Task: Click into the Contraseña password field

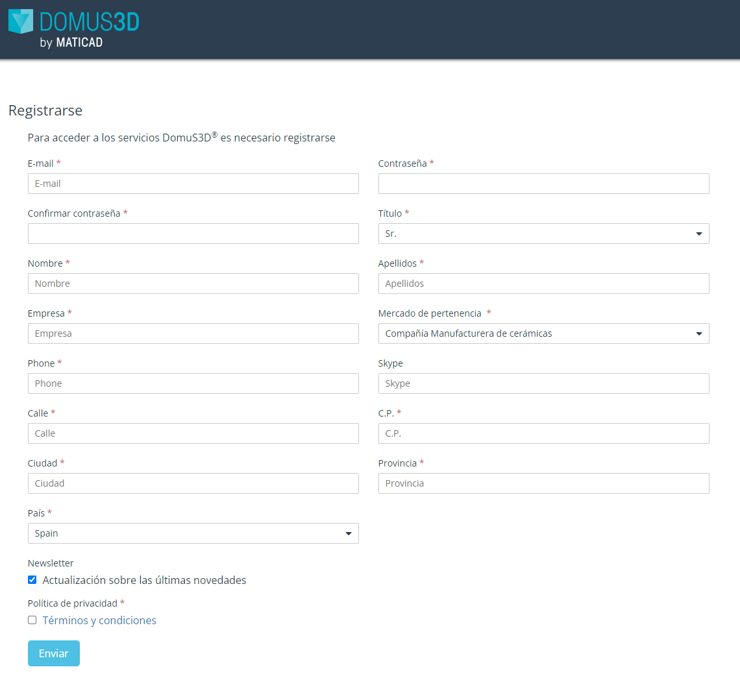Action: click(544, 184)
